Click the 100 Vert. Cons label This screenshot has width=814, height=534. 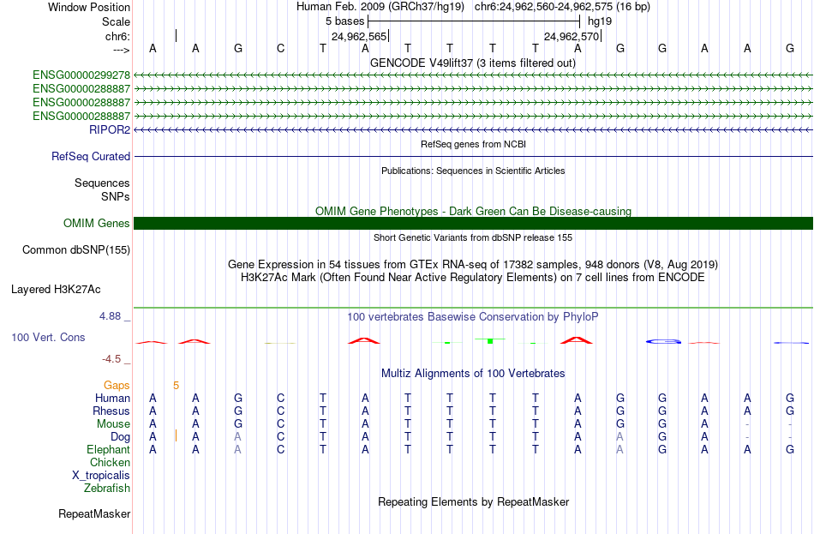click(x=48, y=338)
